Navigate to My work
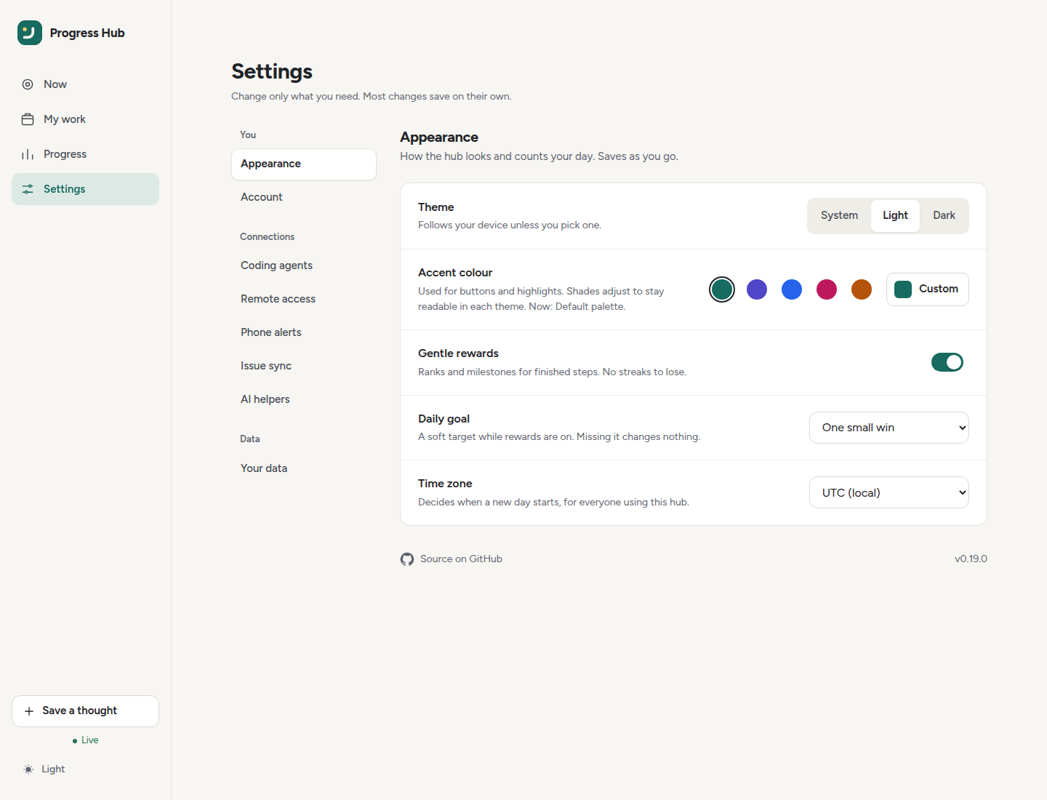 click(x=85, y=119)
